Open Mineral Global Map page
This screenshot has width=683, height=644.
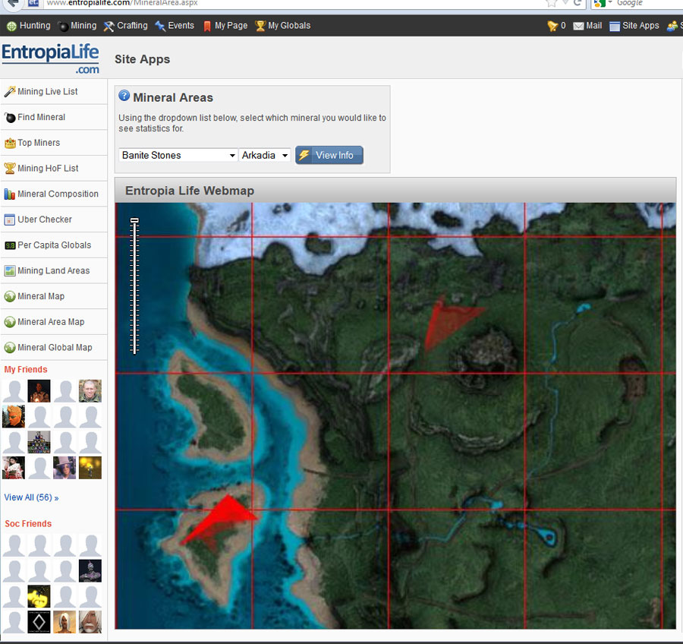point(55,348)
